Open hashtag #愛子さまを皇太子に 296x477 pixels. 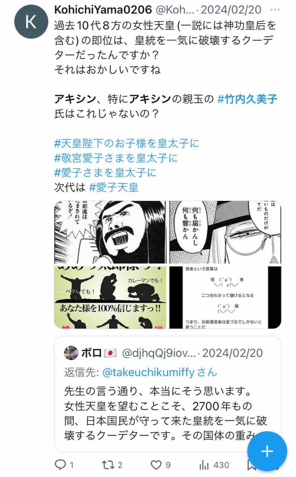coord(105,173)
